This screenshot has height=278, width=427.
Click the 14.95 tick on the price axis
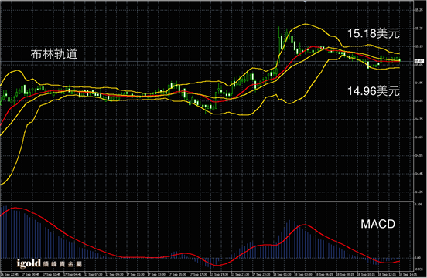click(x=418, y=83)
